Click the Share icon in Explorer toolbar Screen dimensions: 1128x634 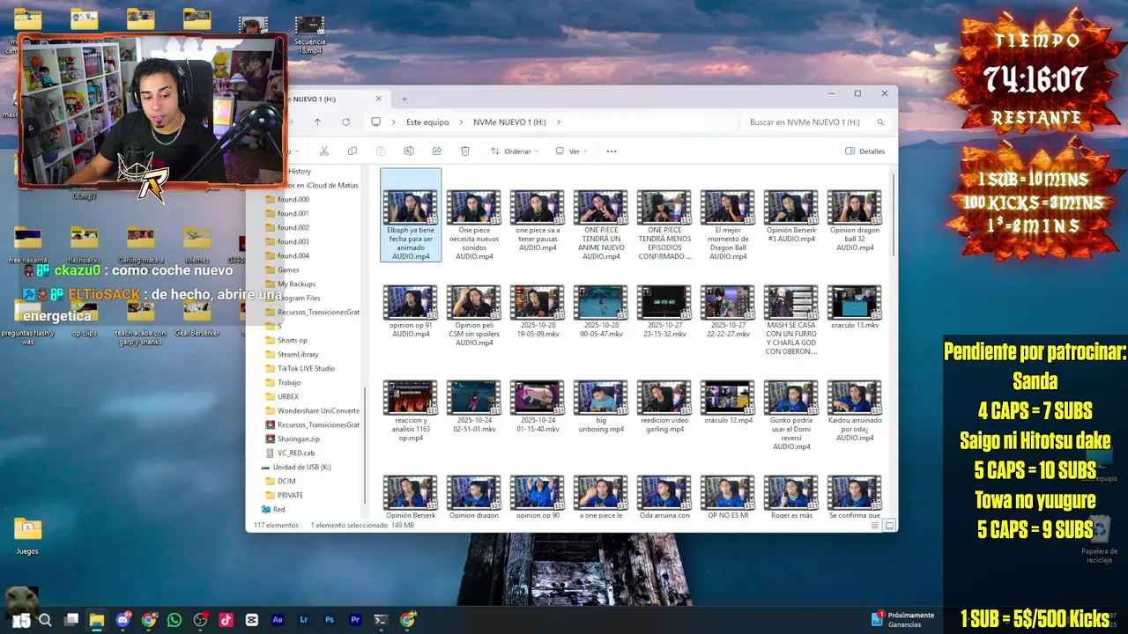click(x=437, y=151)
